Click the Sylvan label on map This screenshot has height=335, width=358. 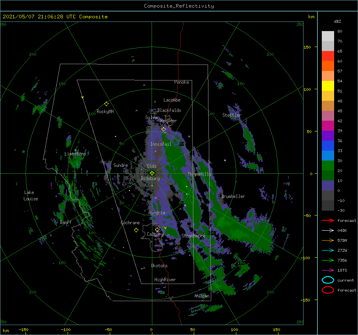click(x=152, y=118)
